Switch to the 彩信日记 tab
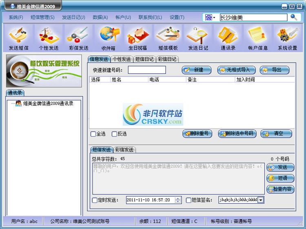This screenshot has width=306, height=229. [x=167, y=59]
